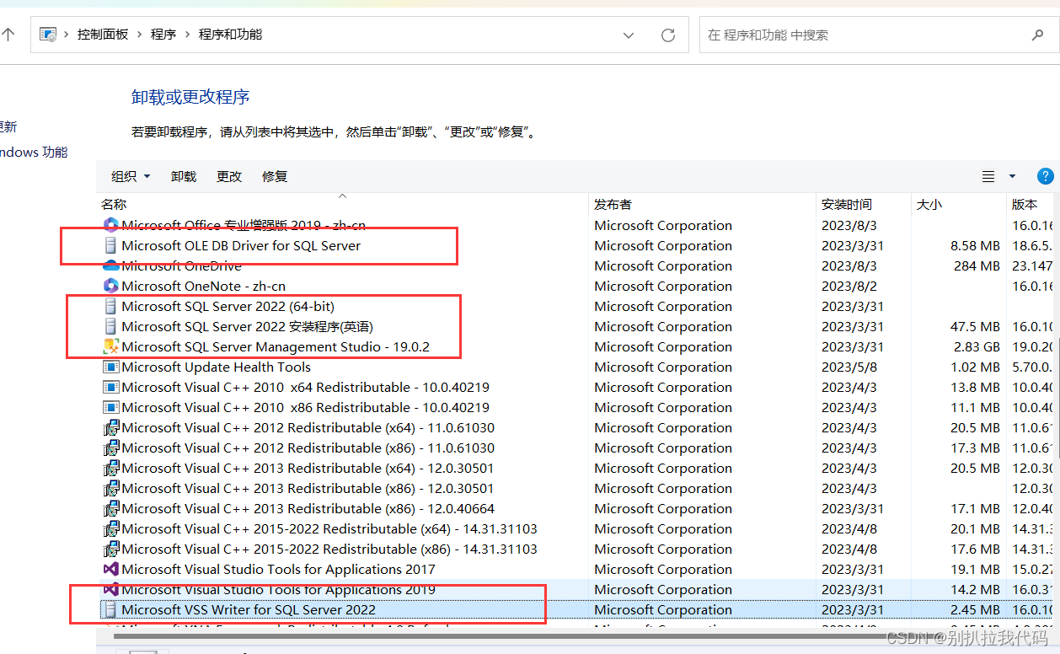Click the 2023/8/2 install date cell
Image resolution: width=1060 pixels, height=654 pixels.
coord(849,286)
